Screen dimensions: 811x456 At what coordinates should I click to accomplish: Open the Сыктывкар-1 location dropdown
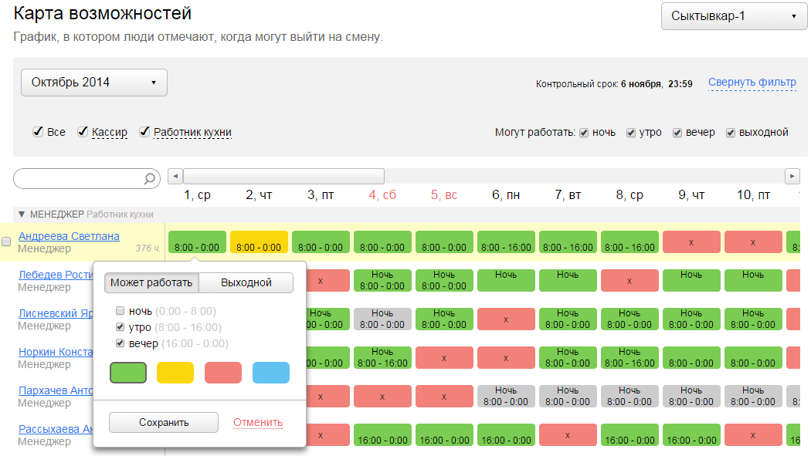[x=734, y=16]
